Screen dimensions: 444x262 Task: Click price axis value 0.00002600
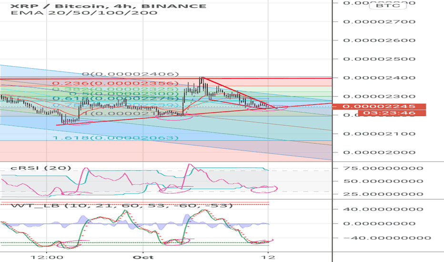(x=379, y=40)
